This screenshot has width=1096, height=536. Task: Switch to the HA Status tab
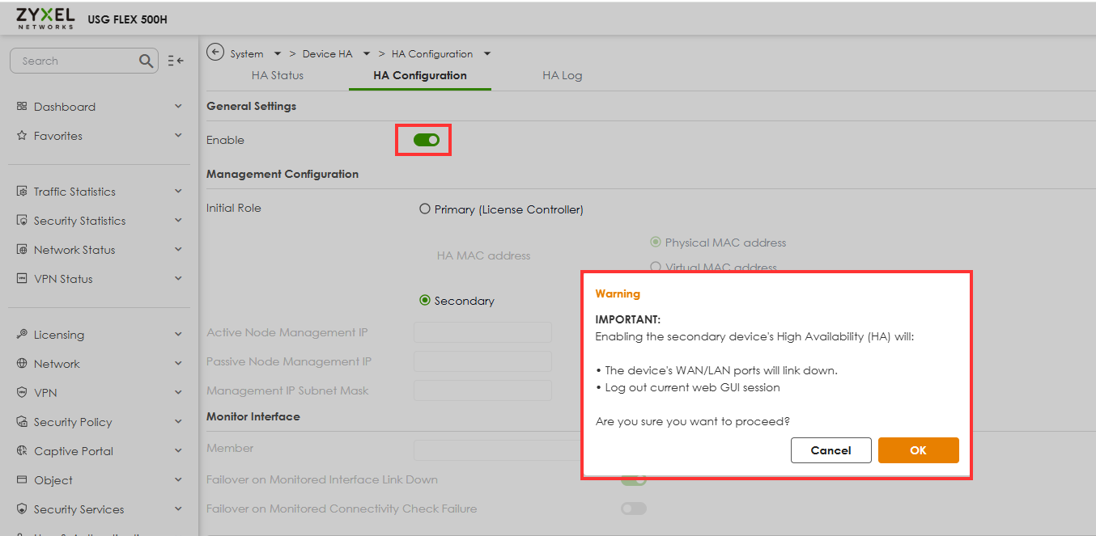tap(277, 75)
